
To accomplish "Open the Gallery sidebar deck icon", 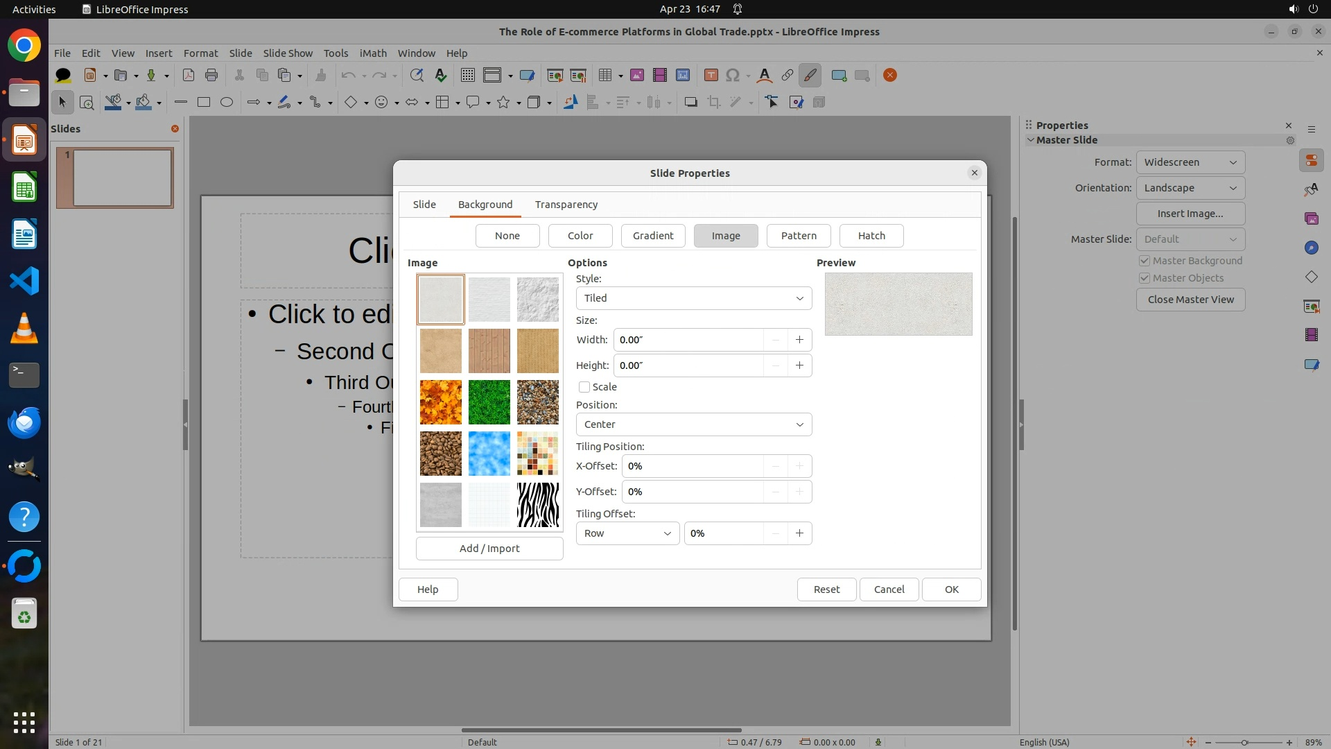I will pyautogui.click(x=1311, y=219).
